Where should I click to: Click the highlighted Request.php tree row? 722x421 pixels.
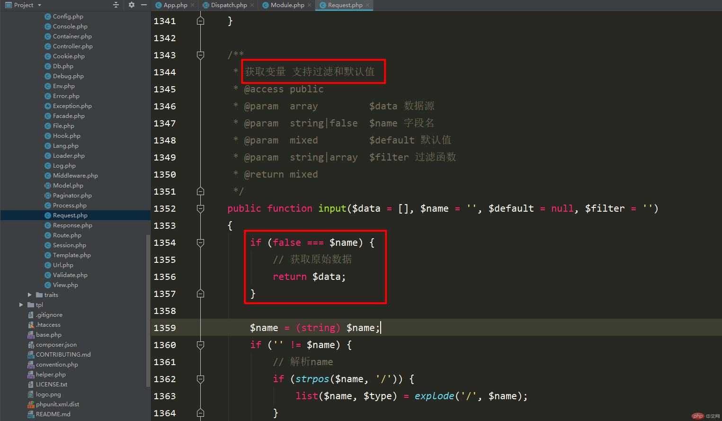pyautogui.click(x=75, y=215)
